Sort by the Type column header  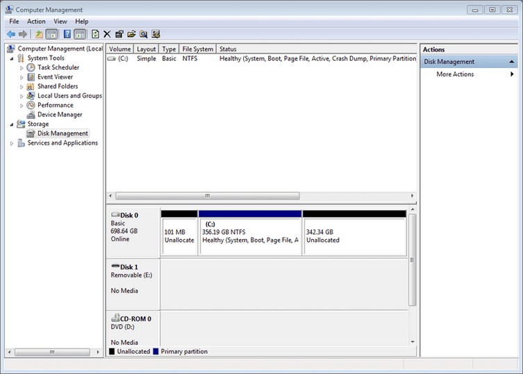click(x=169, y=49)
